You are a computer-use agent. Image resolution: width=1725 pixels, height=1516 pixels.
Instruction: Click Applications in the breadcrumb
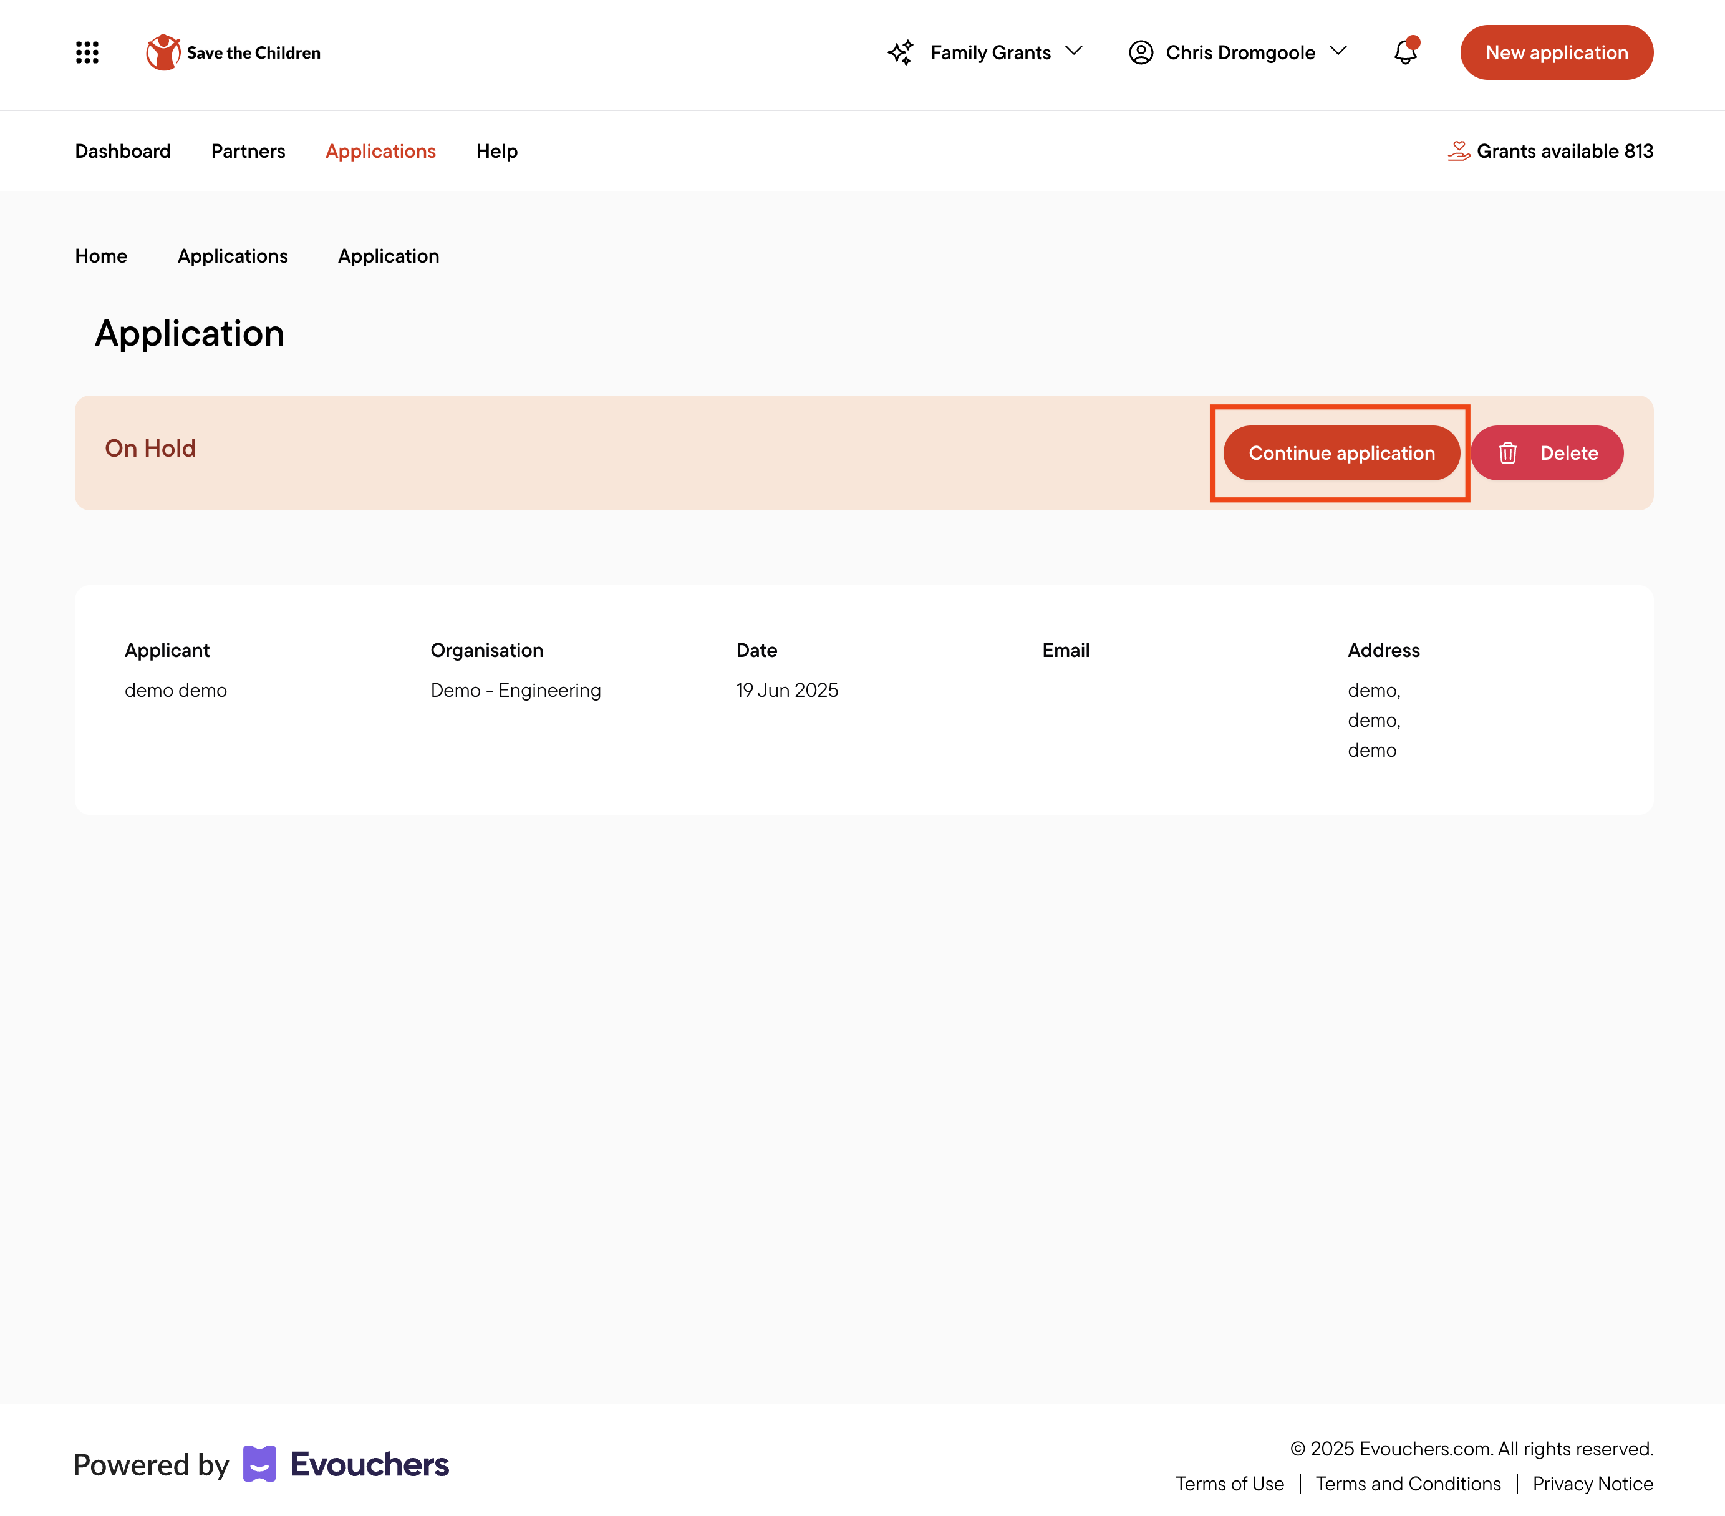click(x=233, y=256)
